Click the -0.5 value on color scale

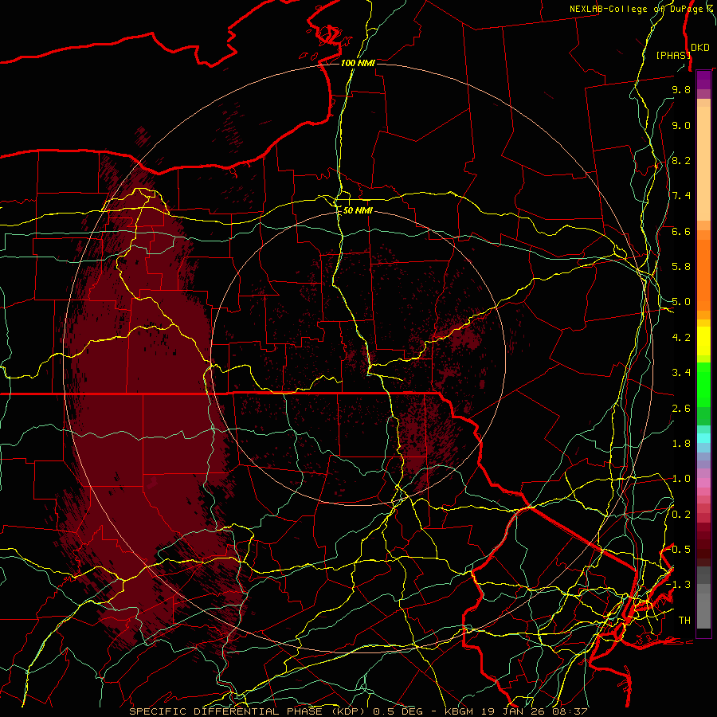(679, 550)
